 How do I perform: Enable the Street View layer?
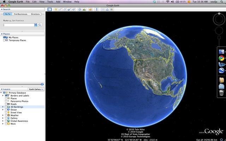6,112
